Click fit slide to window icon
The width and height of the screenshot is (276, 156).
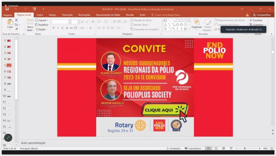(x=271, y=148)
